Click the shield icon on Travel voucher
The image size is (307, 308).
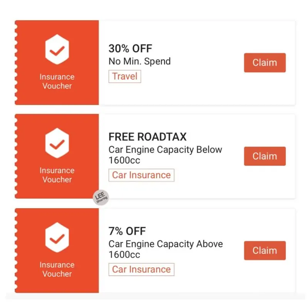[x=57, y=49]
